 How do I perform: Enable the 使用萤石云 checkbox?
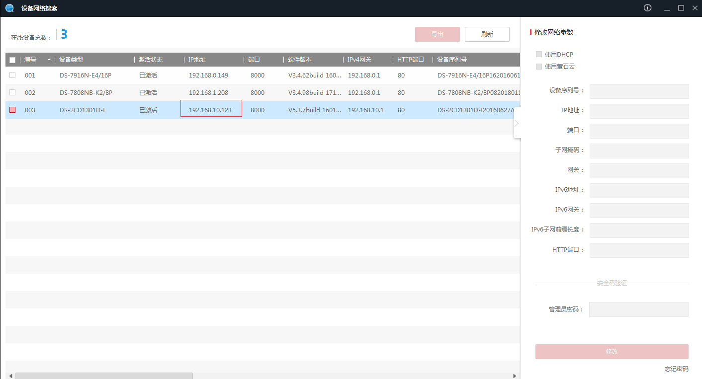(539, 66)
